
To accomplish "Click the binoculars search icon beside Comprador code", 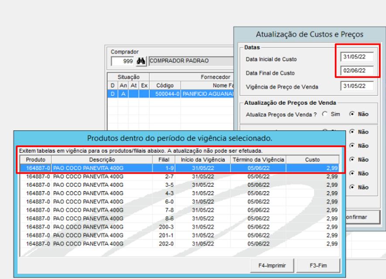I will coord(141,61).
